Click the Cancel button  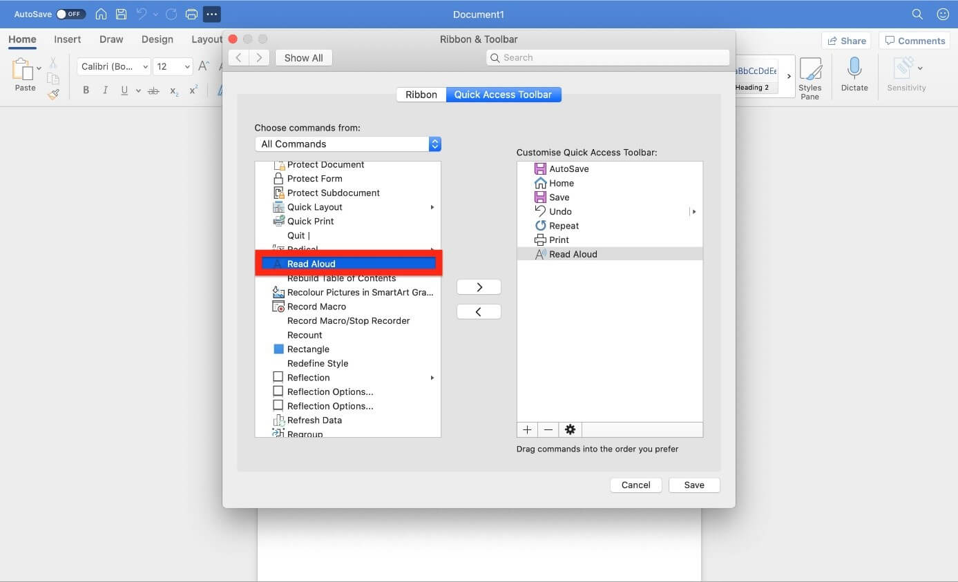pyautogui.click(x=636, y=485)
